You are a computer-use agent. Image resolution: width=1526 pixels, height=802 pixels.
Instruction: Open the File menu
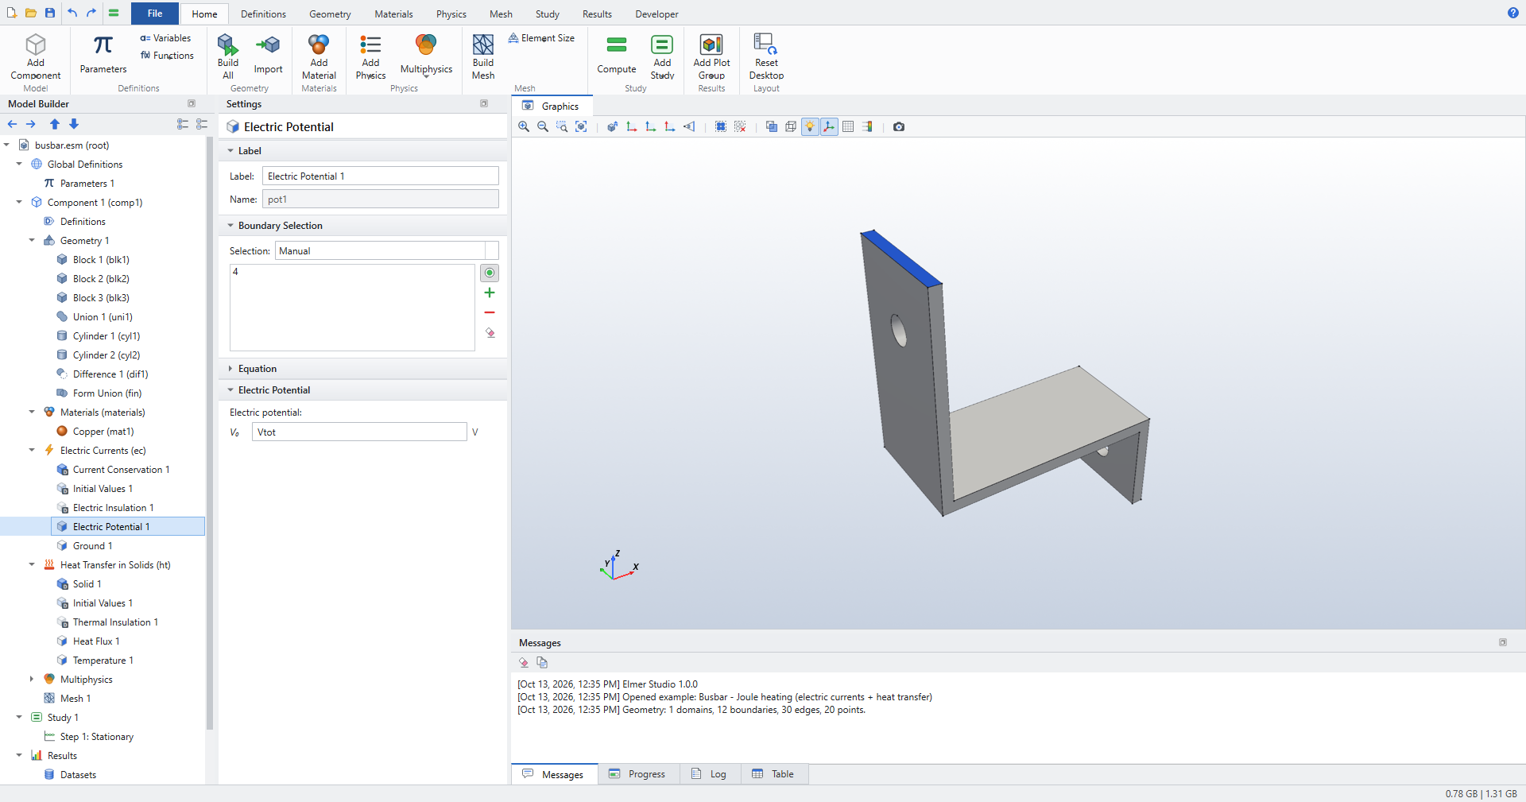coord(155,14)
